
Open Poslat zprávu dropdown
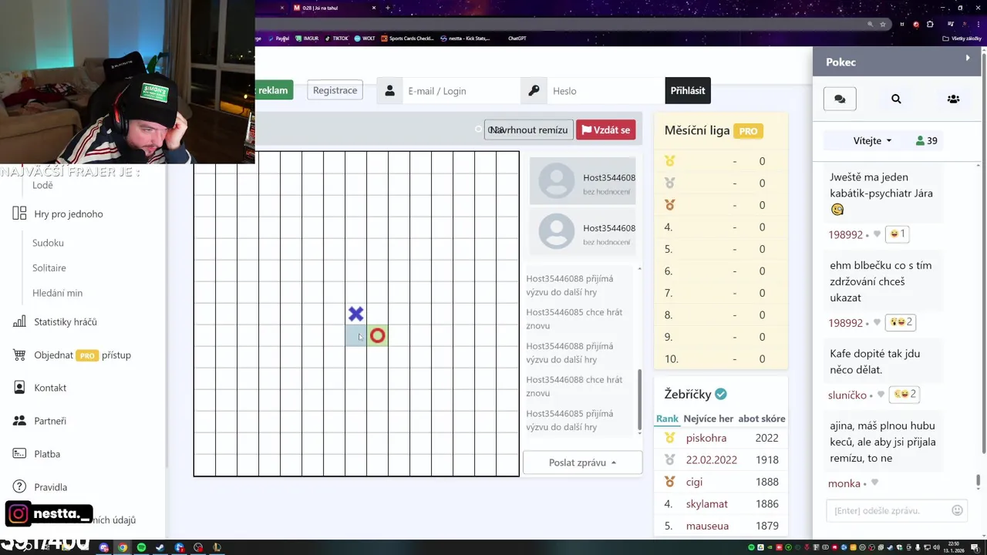pos(582,462)
